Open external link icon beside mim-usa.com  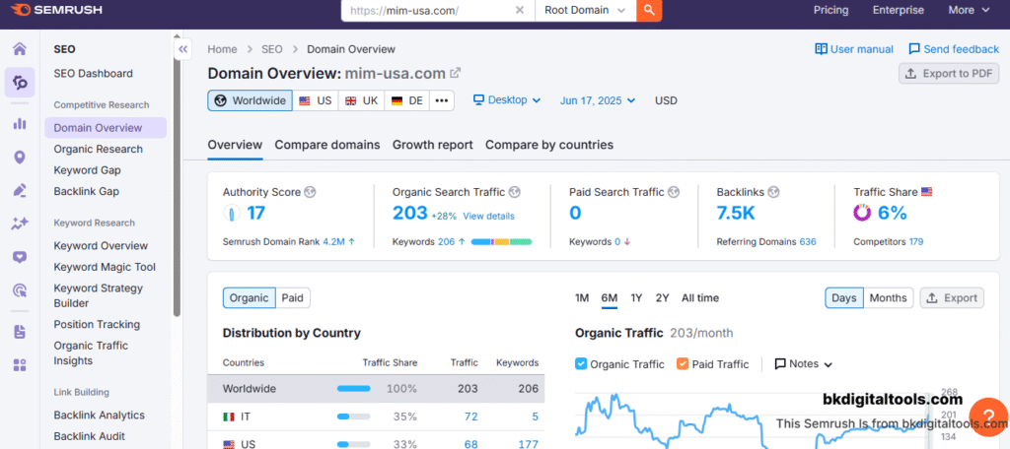[x=456, y=73]
